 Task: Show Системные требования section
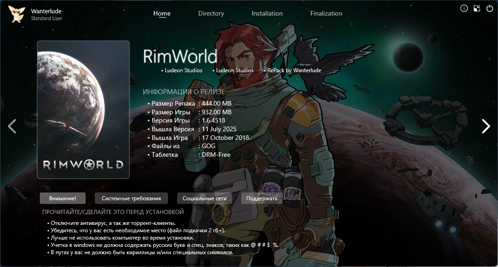[131, 198]
